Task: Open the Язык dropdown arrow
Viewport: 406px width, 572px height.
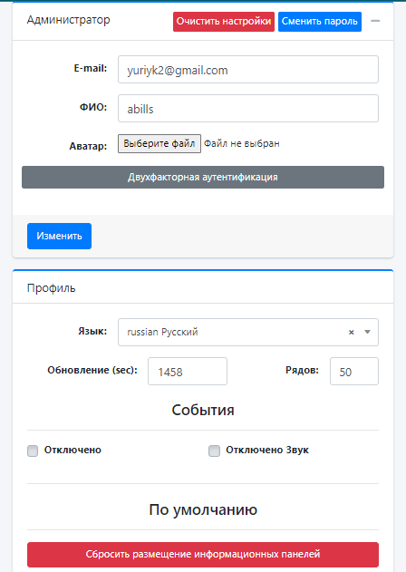Action: click(x=367, y=332)
